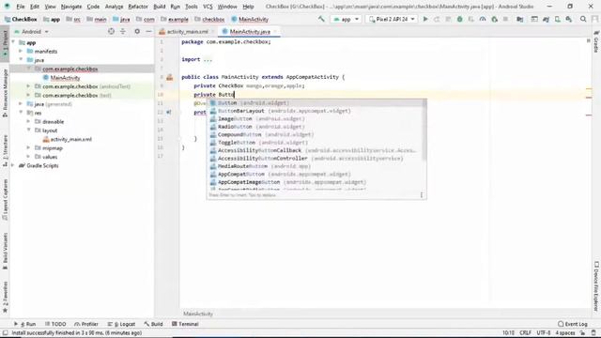Screen dimensions: 601x338
Task: Open the File menu
Action: click(21, 7)
